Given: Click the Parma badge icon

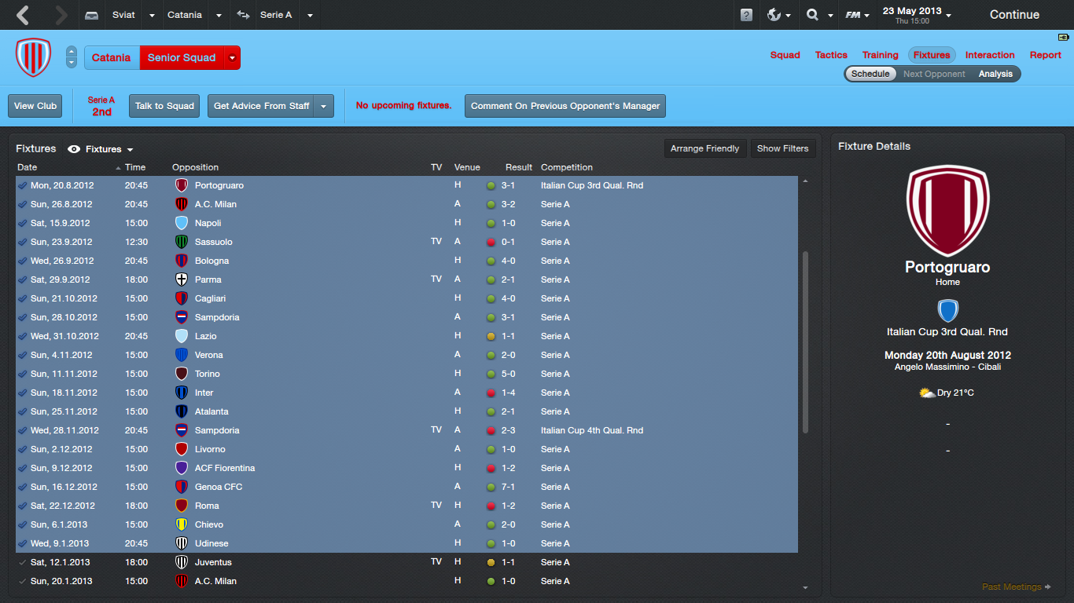Looking at the screenshot, I should click(182, 280).
